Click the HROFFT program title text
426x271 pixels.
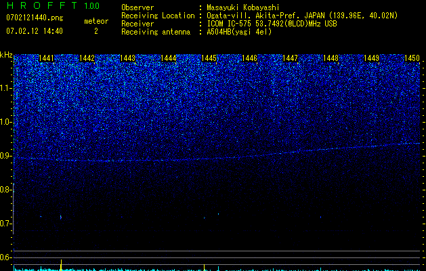click(x=42, y=5)
